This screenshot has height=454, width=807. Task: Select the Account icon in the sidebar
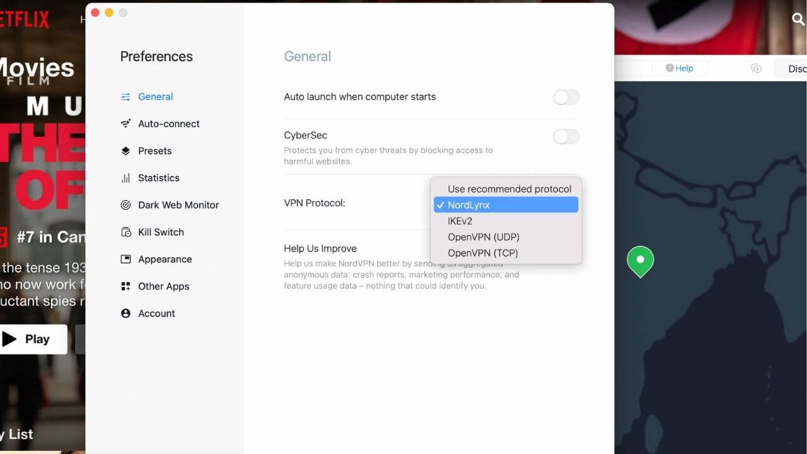point(125,313)
